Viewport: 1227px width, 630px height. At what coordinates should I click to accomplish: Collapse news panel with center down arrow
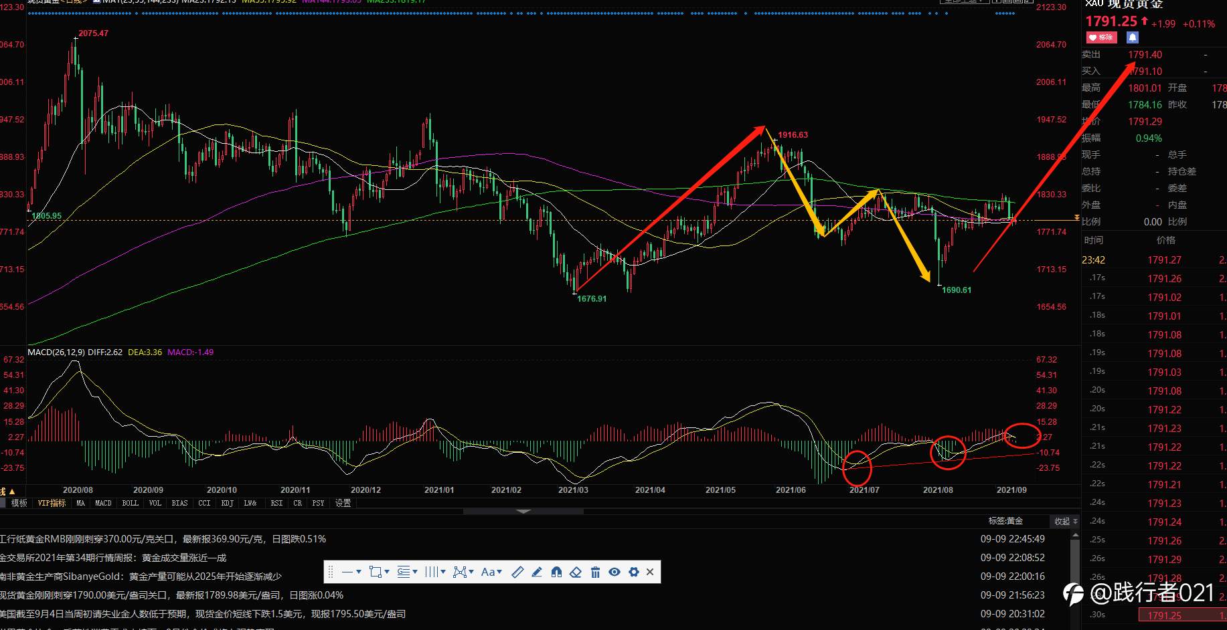click(x=523, y=512)
